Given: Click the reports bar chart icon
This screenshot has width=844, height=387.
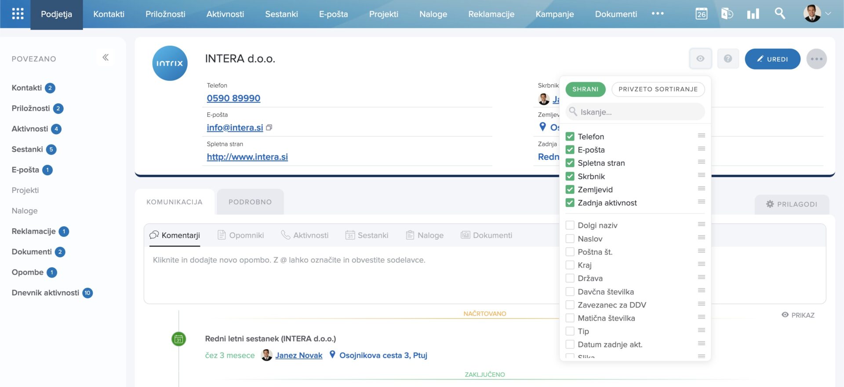Looking at the screenshot, I should (x=753, y=14).
